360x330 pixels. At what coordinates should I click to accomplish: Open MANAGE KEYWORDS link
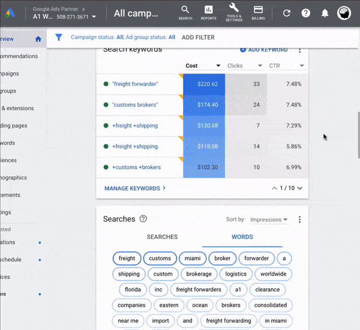pos(135,189)
